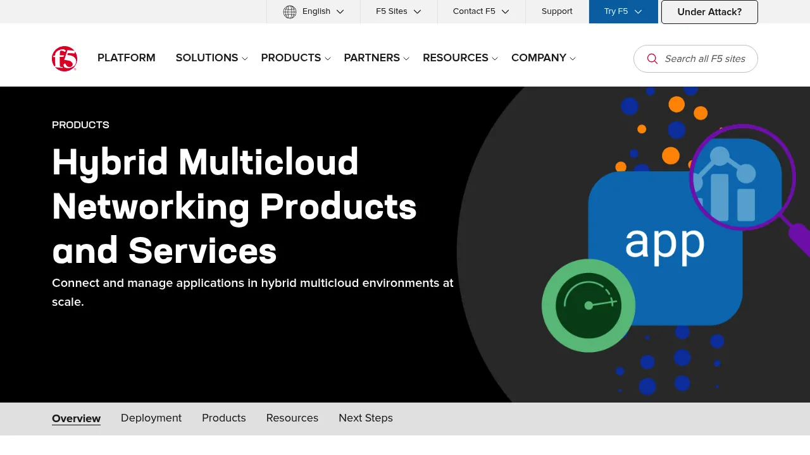Select the Overview section tab
This screenshot has width=810, height=455.
(76, 418)
